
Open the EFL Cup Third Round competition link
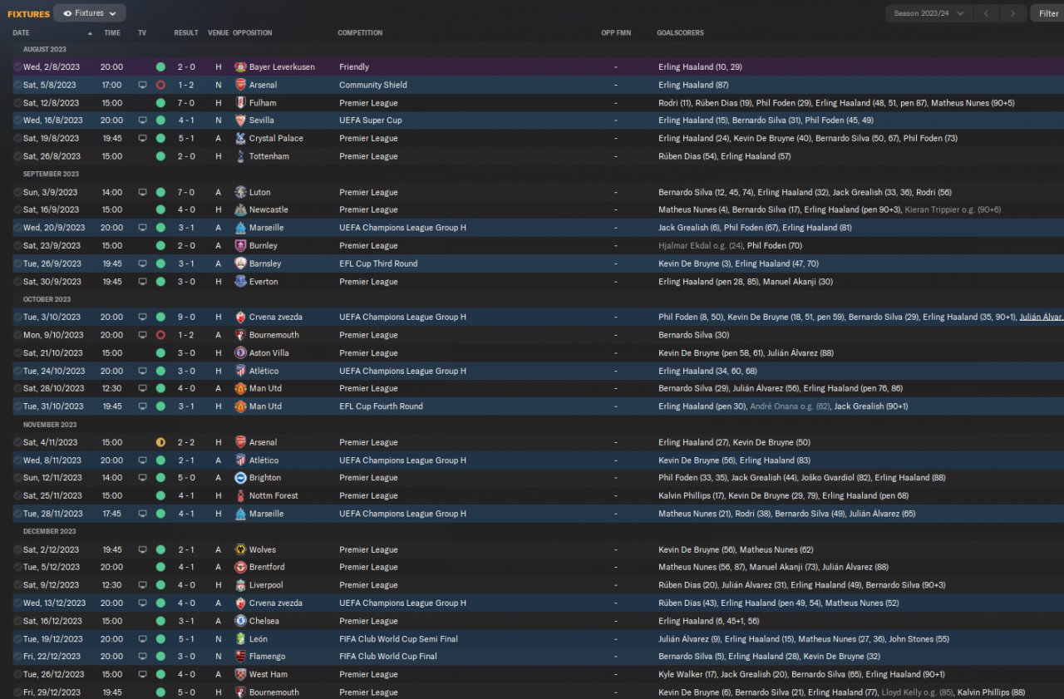378,264
